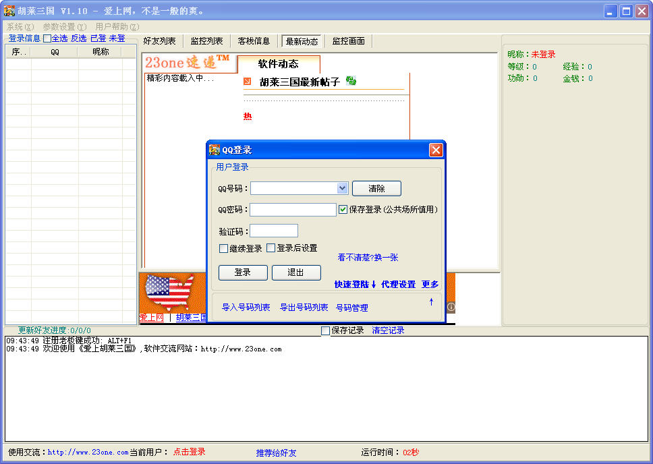Click the 23one速递 logo
This screenshot has height=464, width=653.
(x=187, y=63)
